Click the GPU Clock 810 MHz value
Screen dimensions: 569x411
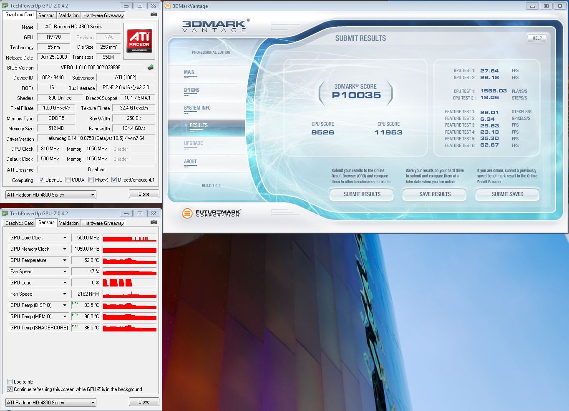click(x=50, y=149)
